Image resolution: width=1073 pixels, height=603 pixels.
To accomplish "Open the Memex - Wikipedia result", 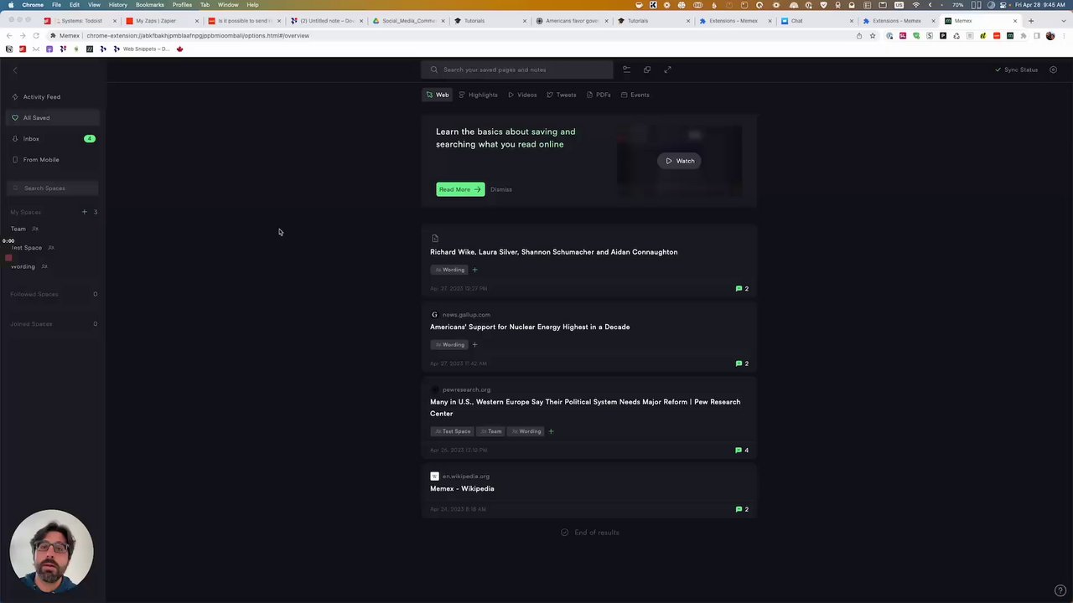I will coord(462,488).
